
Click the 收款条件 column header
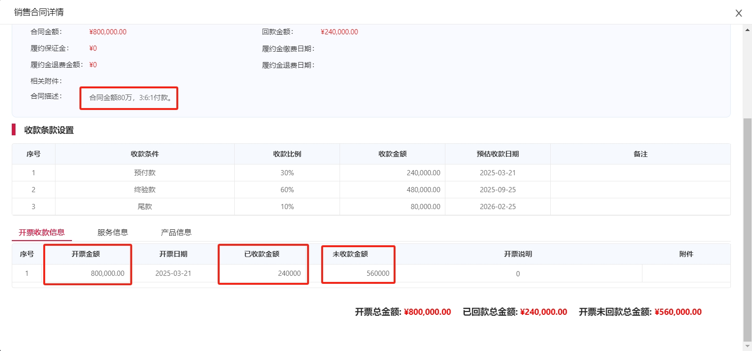[x=145, y=154]
